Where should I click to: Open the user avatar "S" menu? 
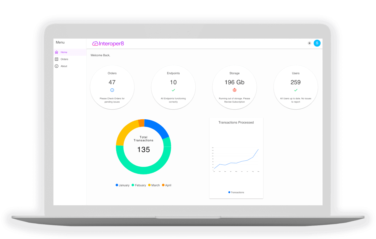pyautogui.click(x=317, y=43)
